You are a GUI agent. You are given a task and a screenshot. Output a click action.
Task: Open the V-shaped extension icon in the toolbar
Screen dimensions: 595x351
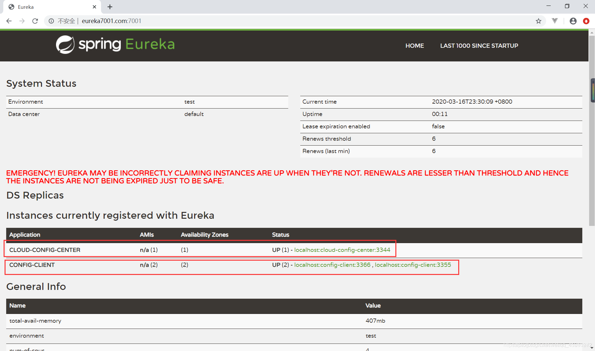555,21
